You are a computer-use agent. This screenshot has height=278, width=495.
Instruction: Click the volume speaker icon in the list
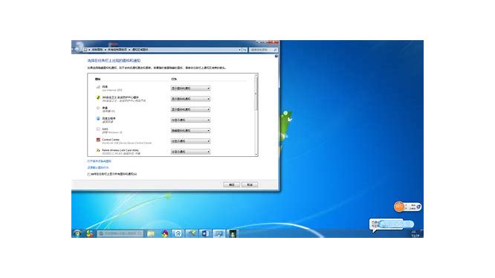coord(98,109)
